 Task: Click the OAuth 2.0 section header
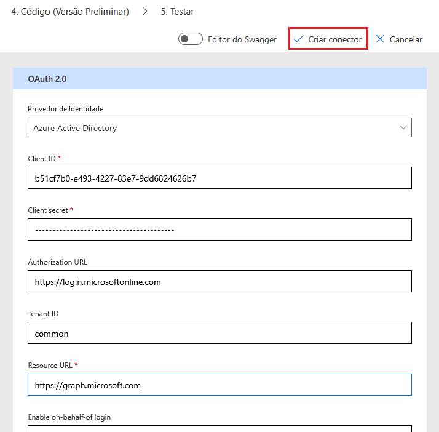click(219, 79)
